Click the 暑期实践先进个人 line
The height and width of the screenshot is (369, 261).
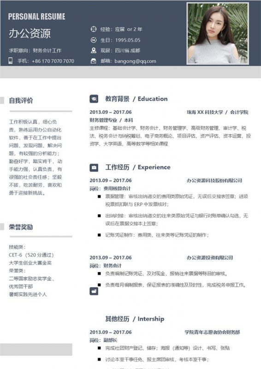pos(28,294)
